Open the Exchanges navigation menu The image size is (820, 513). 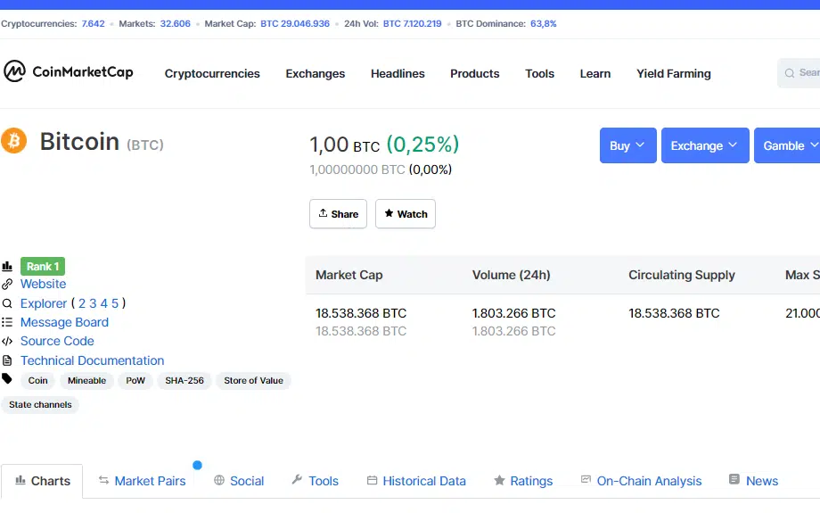[316, 74]
